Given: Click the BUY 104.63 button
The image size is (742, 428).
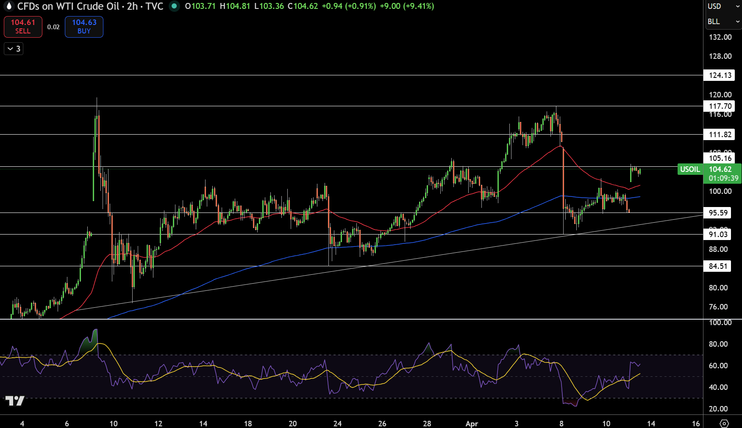Looking at the screenshot, I should (84, 27).
